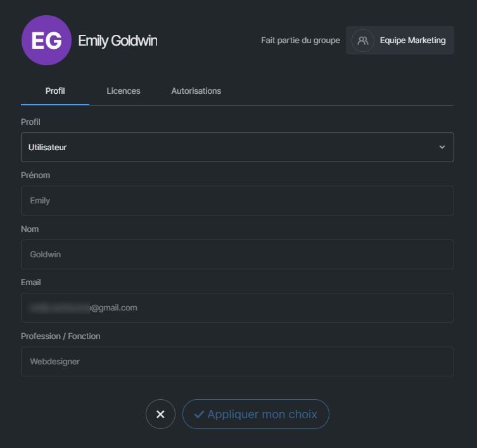
Task: Click the Prénom field label
Action: [35, 175]
